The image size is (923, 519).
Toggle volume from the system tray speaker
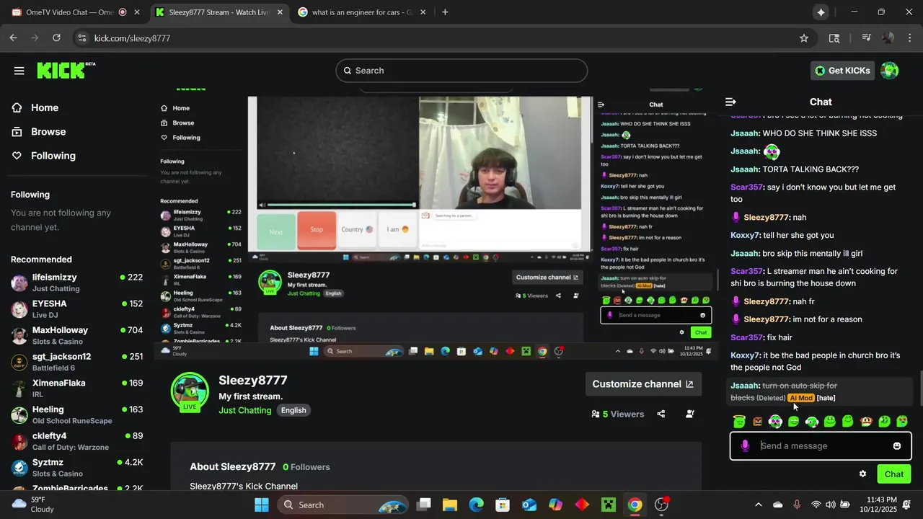831,505
